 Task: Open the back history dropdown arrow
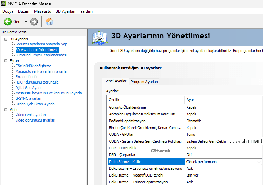point(26,22)
